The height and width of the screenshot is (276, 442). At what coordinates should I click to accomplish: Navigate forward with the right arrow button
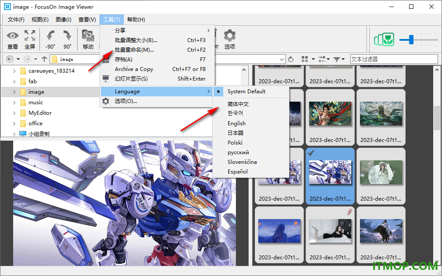click(27, 59)
